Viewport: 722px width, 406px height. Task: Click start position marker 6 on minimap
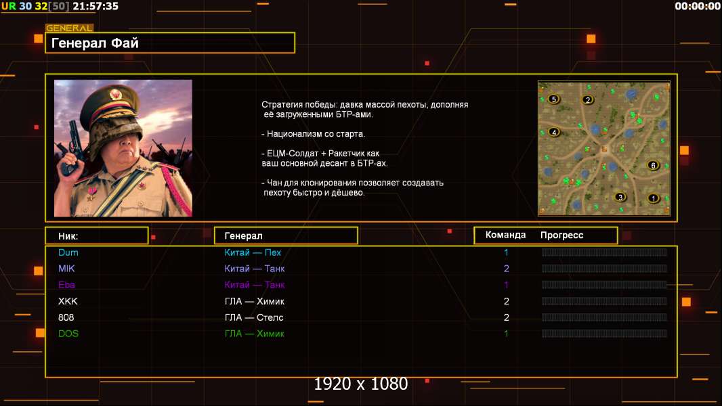(x=653, y=165)
